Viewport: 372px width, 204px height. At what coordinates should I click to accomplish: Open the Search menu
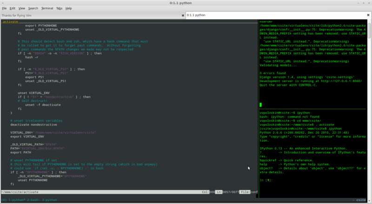coord(33,8)
